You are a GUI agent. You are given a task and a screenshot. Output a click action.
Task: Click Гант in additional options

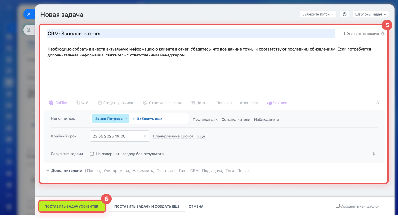pos(183,171)
